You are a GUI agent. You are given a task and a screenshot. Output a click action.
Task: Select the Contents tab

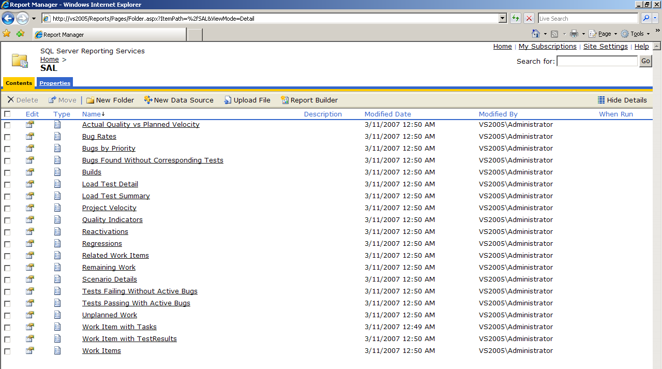(x=19, y=83)
